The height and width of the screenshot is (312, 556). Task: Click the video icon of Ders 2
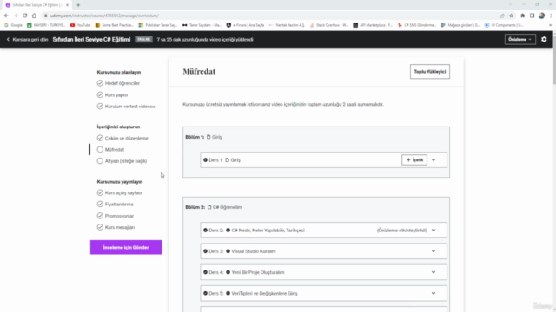228,231
